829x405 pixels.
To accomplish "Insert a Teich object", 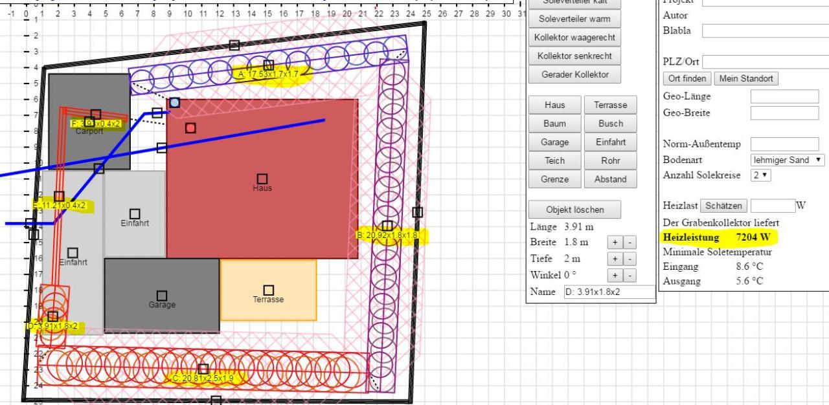I will point(554,160).
